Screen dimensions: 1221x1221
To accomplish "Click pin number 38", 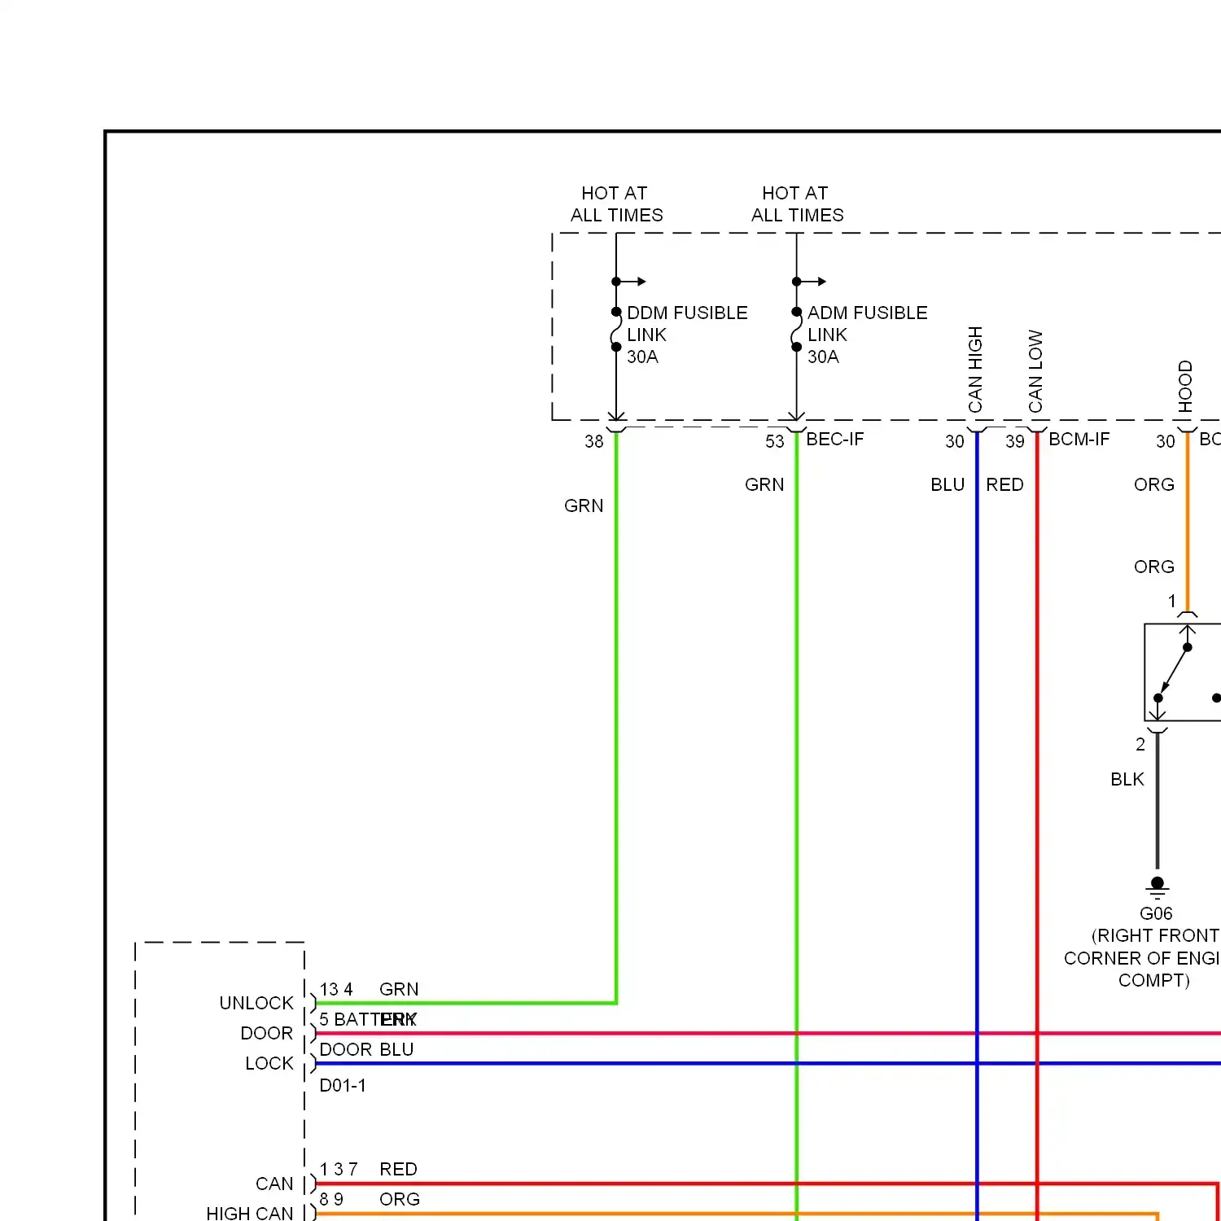I will (x=594, y=441).
